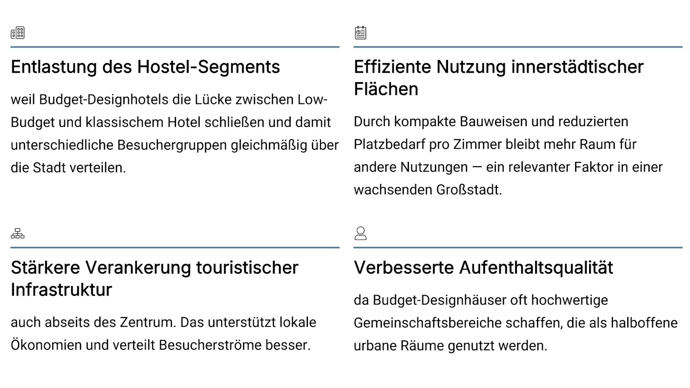
Task: Click the user person silhouette icon
Action: pos(360,233)
